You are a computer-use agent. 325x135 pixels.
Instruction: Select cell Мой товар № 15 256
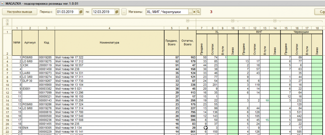(109, 100)
